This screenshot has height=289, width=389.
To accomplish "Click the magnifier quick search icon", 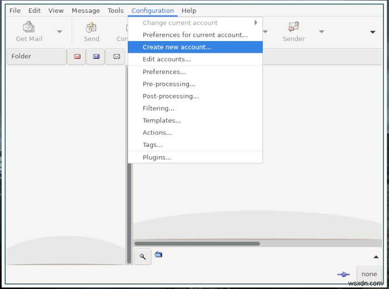I will 143,257.
